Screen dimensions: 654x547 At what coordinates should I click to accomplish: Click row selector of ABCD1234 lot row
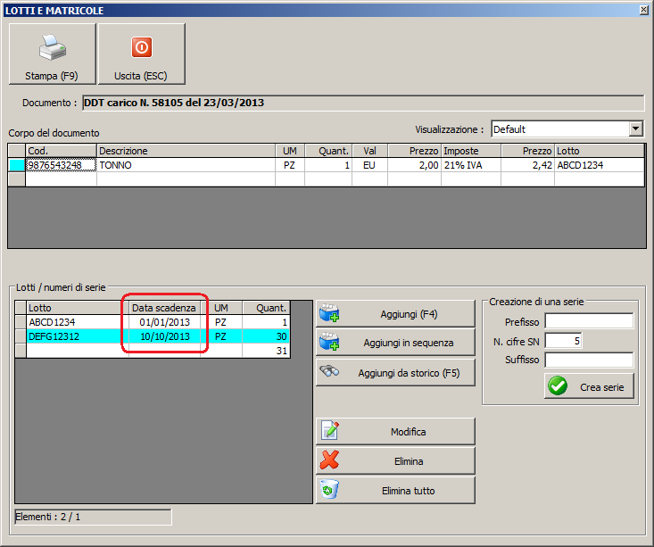(x=21, y=322)
